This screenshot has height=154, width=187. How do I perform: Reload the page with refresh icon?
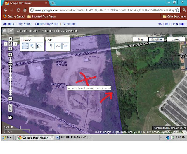[x=18, y=10]
